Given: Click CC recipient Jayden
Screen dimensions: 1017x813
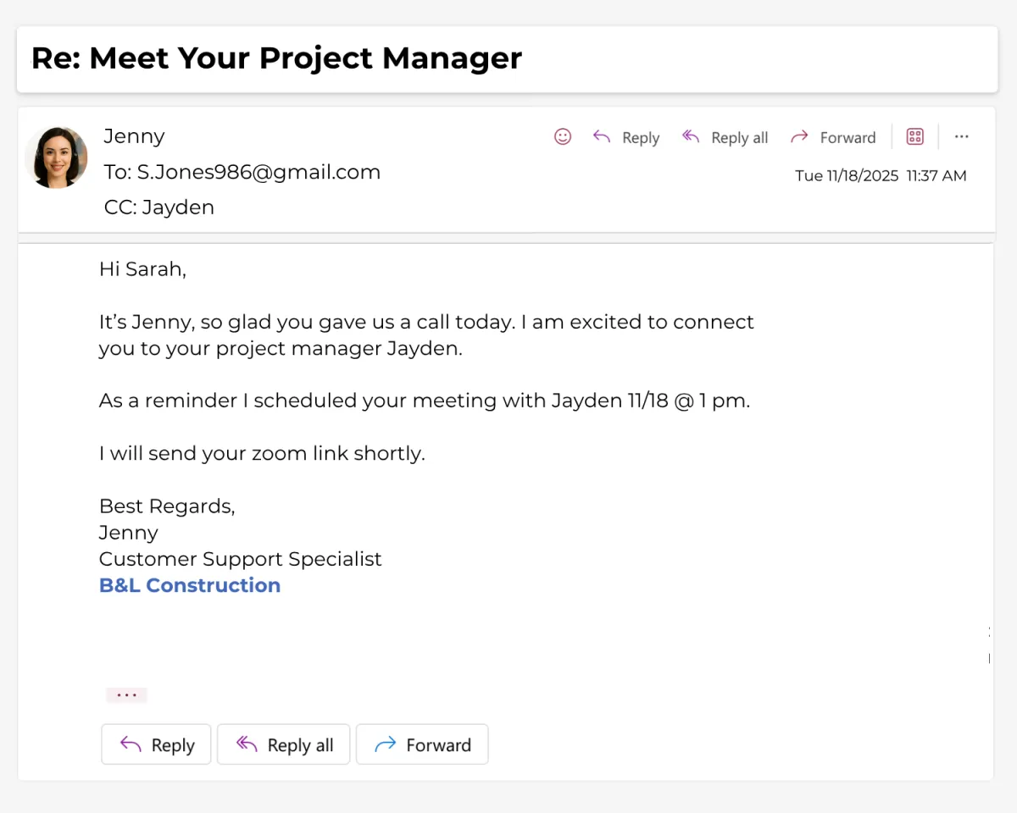Looking at the screenshot, I should pos(178,207).
